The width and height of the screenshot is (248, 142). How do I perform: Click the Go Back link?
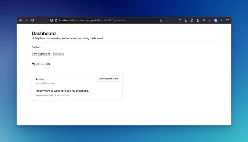coord(36,47)
